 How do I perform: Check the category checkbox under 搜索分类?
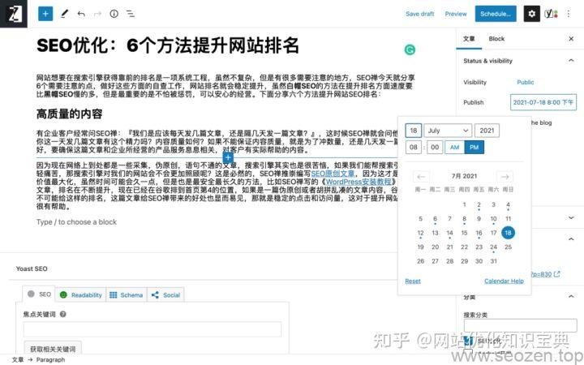469,341
